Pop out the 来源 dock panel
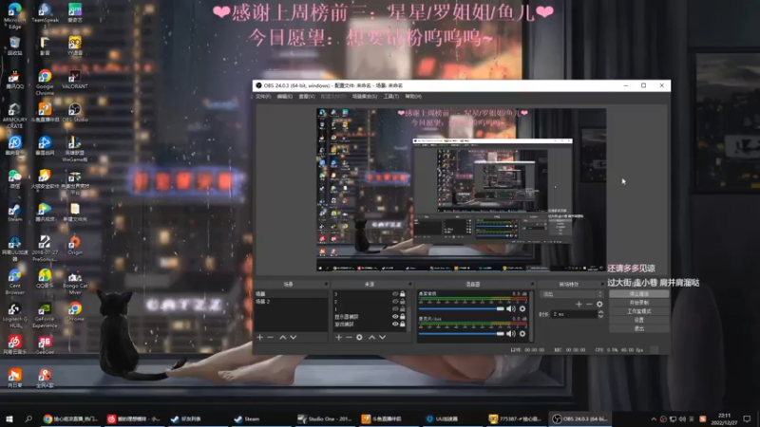The width and height of the screenshot is (760, 427). (409, 284)
